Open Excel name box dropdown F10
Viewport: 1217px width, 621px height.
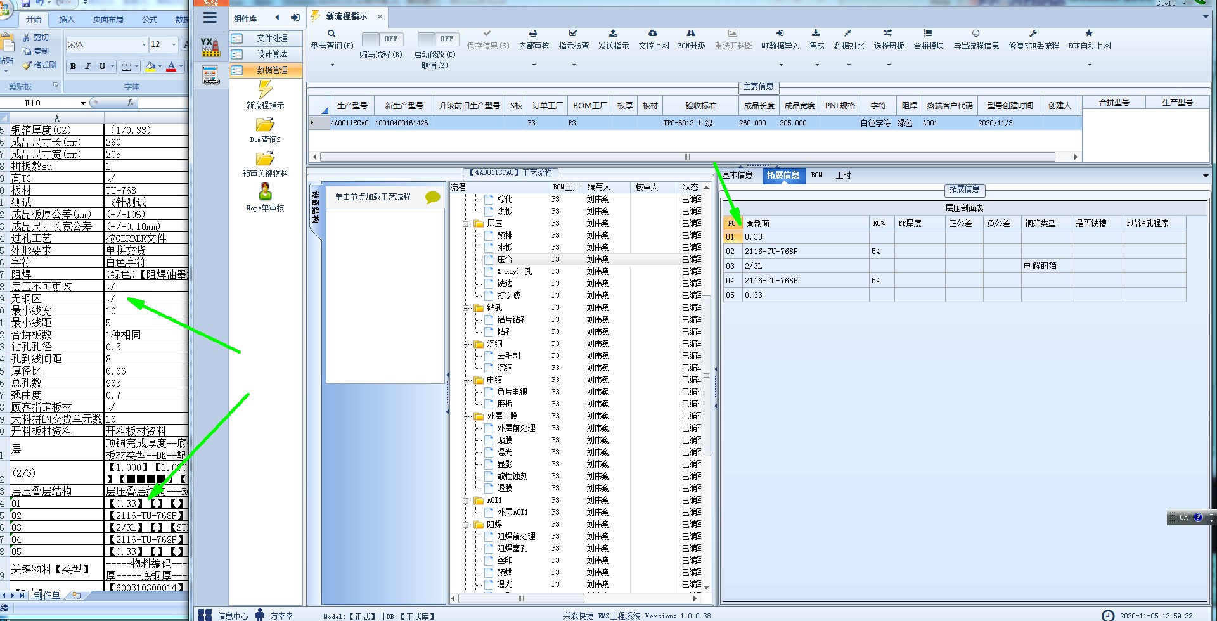[x=83, y=103]
